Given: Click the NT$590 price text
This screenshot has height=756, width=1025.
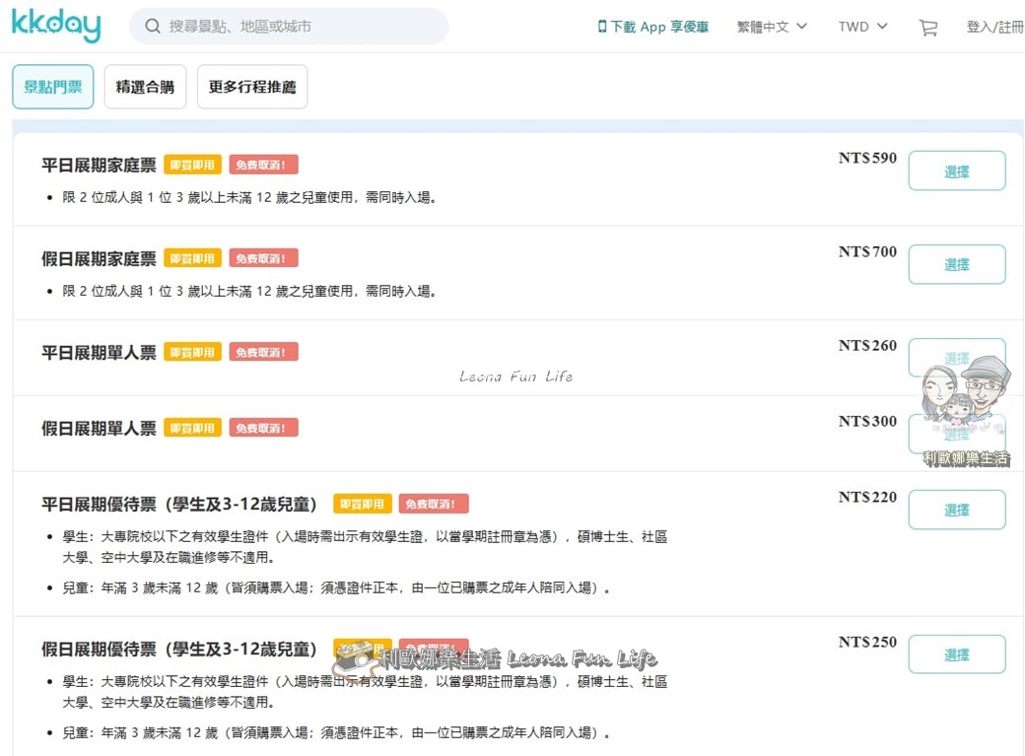Looking at the screenshot, I should coord(867,158).
